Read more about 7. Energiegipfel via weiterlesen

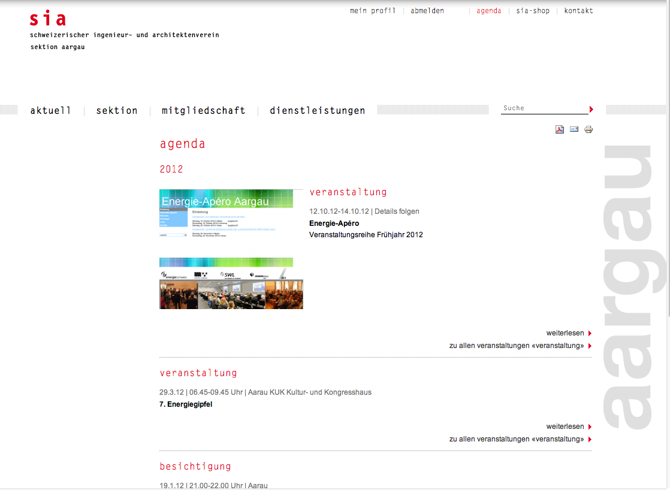coord(565,427)
